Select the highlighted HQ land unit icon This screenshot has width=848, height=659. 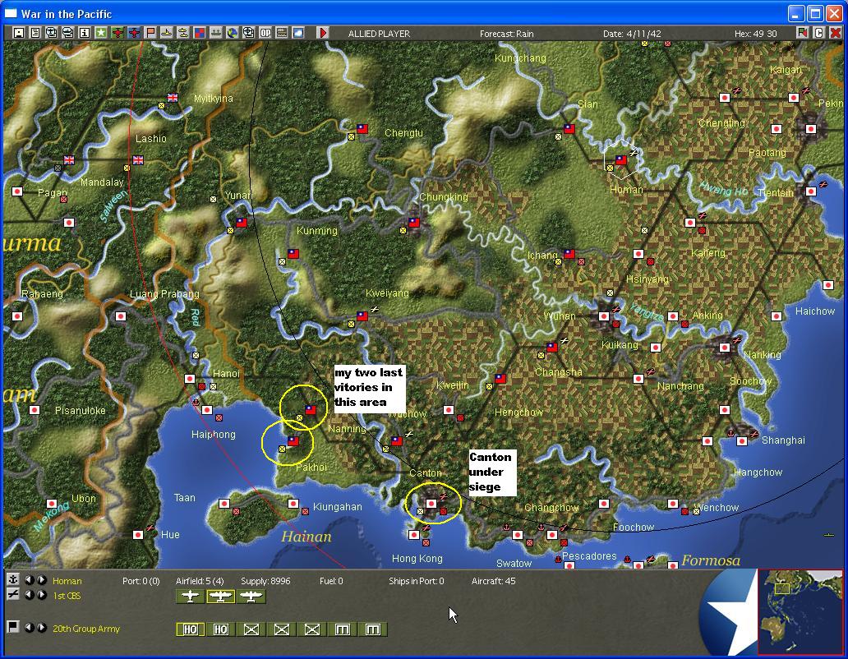tap(191, 629)
